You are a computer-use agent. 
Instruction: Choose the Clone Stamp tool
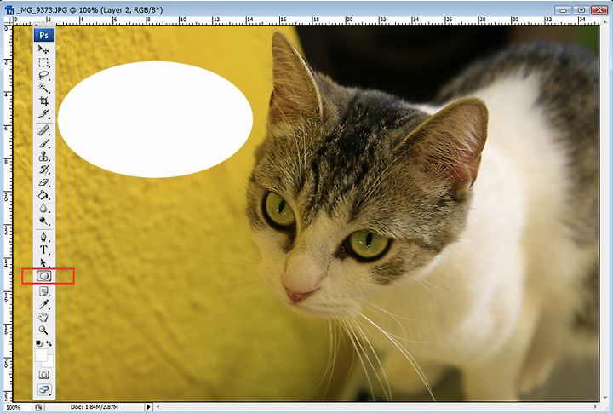[43, 157]
